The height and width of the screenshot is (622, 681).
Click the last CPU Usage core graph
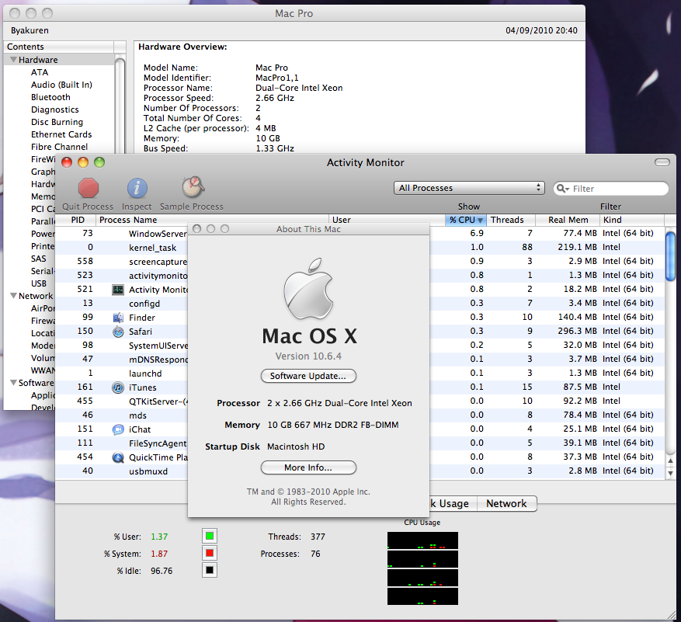422,596
